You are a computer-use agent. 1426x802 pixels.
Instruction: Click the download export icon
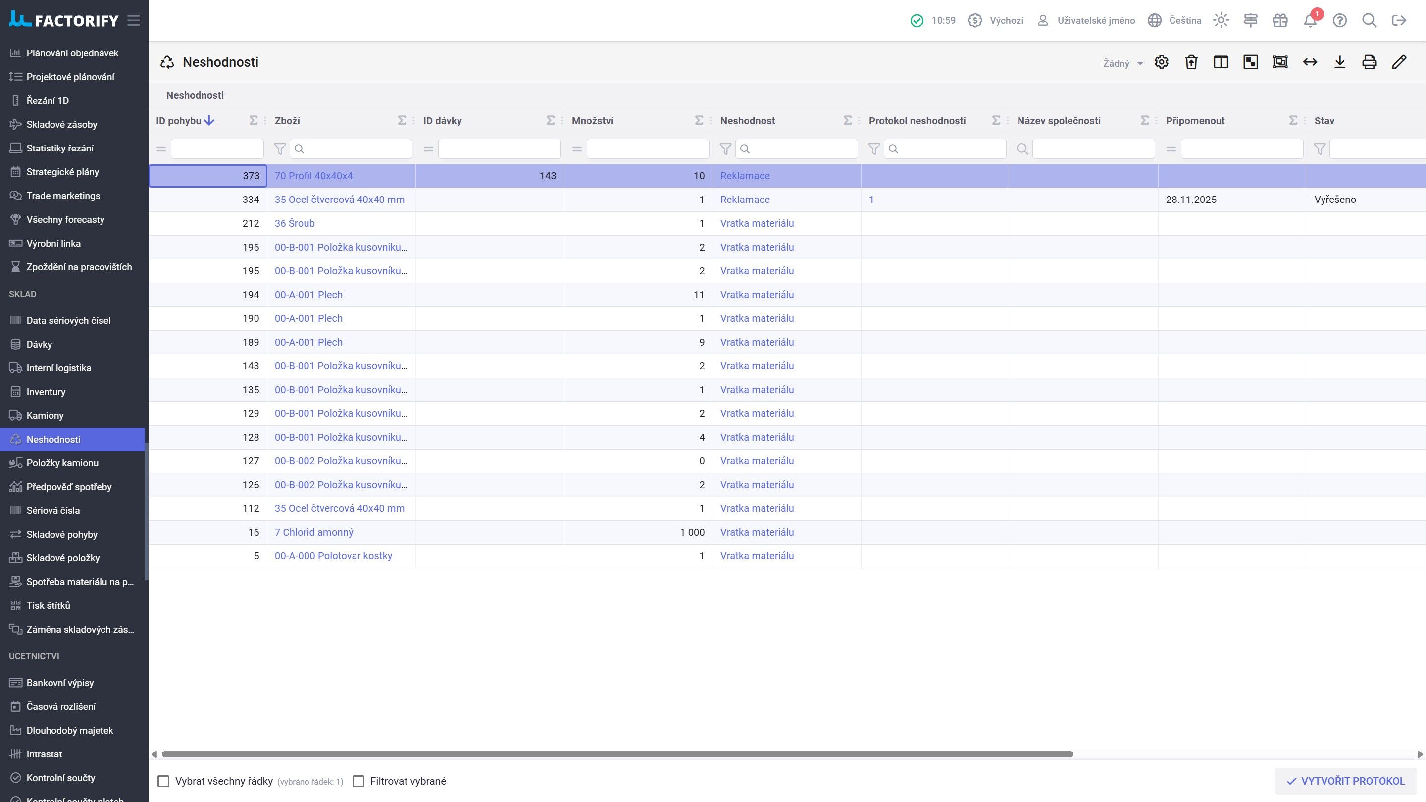pos(1340,62)
